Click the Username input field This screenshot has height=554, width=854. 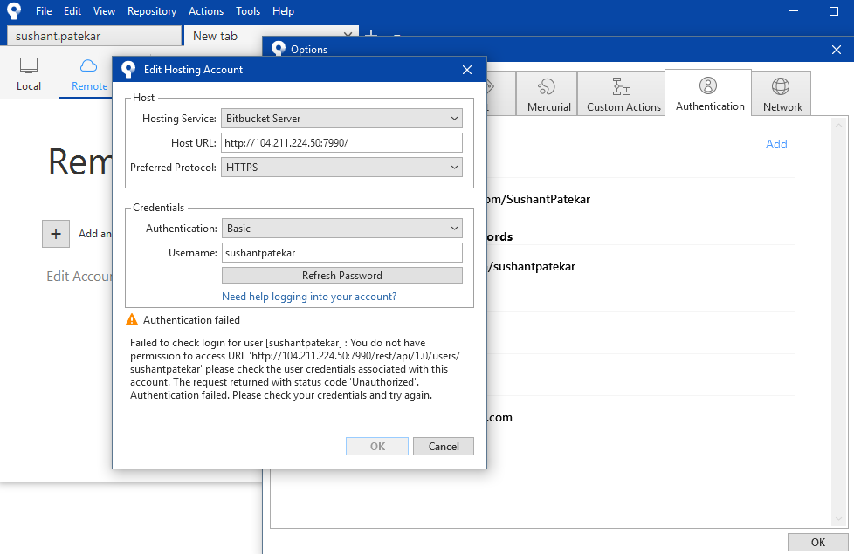[x=342, y=252]
